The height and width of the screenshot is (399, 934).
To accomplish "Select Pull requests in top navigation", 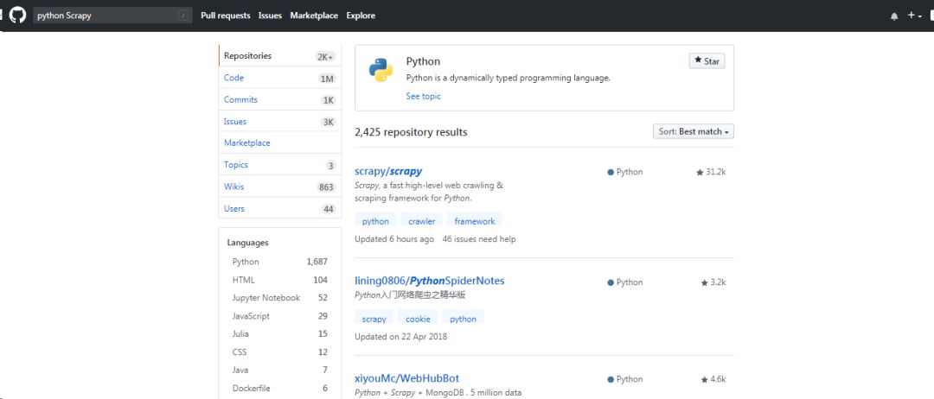I will (226, 16).
